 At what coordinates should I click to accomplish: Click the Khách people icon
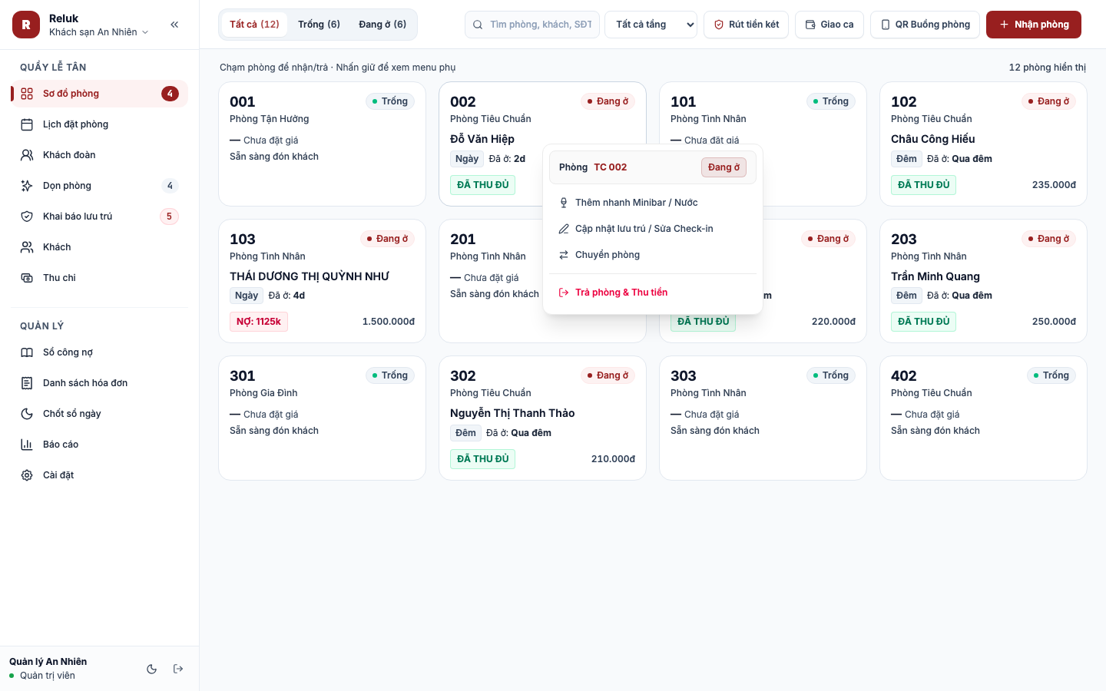pyautogui.click(x=27, y=247)
